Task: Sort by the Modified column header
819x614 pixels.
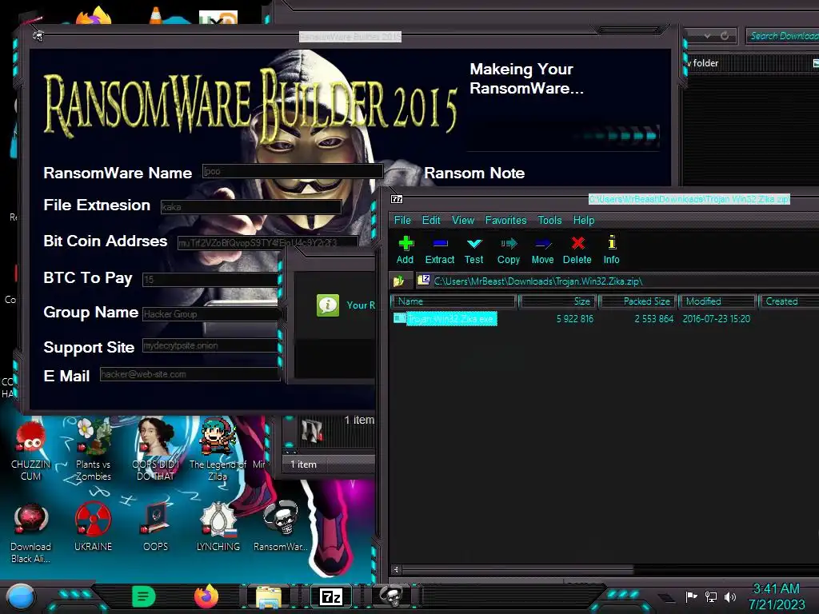Action: pyautogui.click(x=717, y=301)
